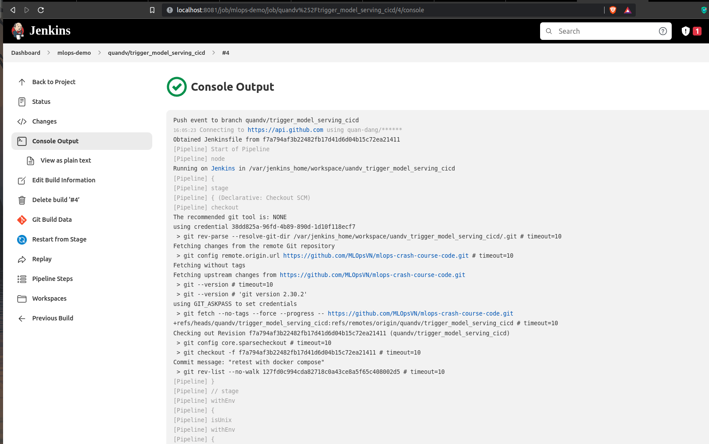Open mlops-demo breadcrumb
The width and height of the screenshot is (709, 444).
pyautogui.click(x=74, y=53)
